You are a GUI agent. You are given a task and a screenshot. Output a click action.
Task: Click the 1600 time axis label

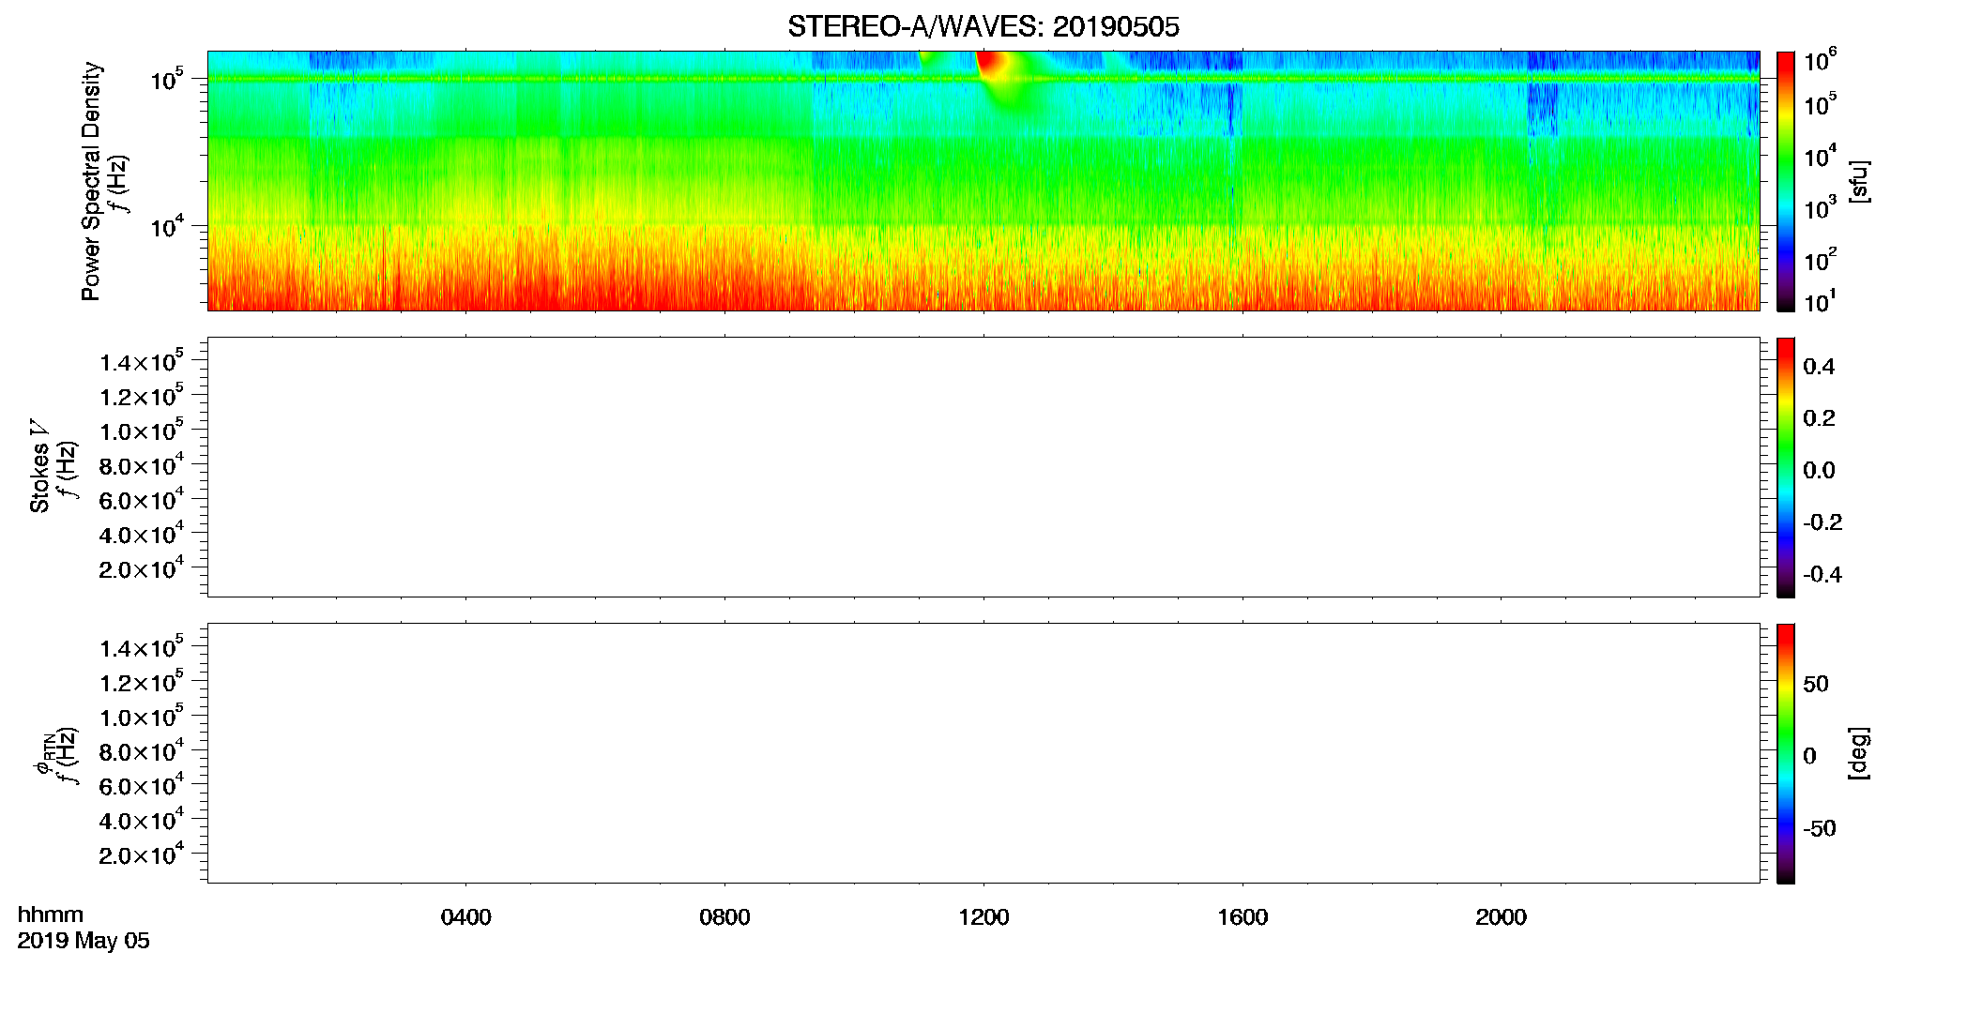tap(1243, 917)
